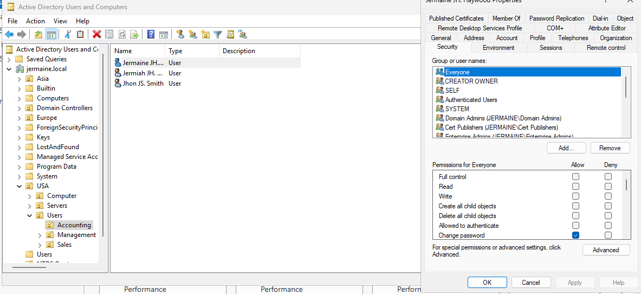This screenshot has height=294, width=641.
Task: Expand the Domain Controllers node
Action: click(x=19, y=108)
